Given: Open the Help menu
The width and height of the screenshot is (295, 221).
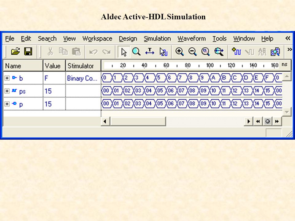Looking at the screenshot, I should (267, 39).
